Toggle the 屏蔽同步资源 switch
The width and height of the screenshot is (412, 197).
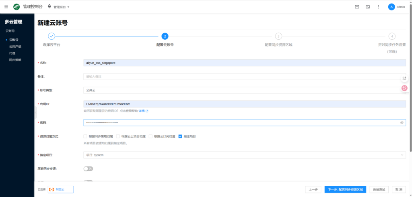click(x=88, y=169)
